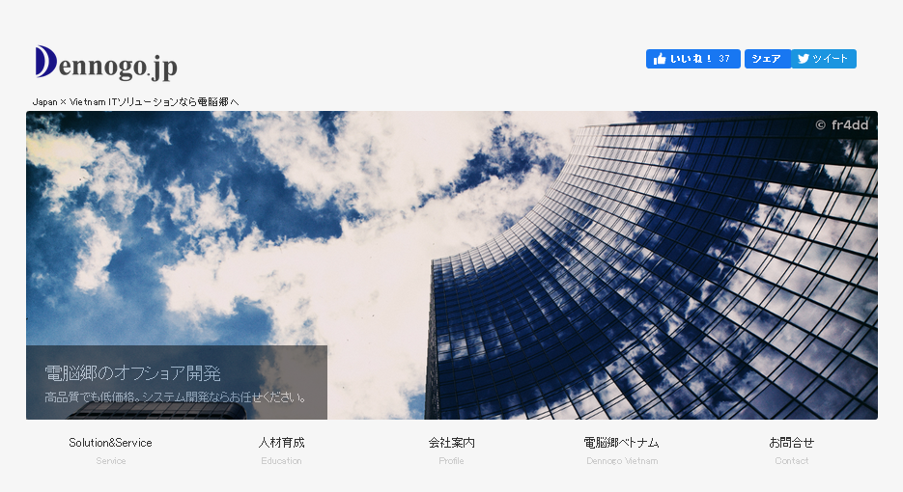Click the blue D emblem in logo
903x492 pixels.
coord(44,62)
